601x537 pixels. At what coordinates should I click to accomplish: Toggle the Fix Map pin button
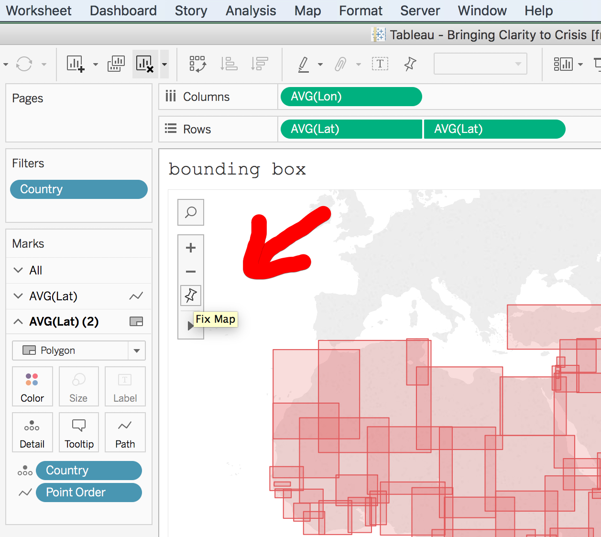(x=191, y=296)
